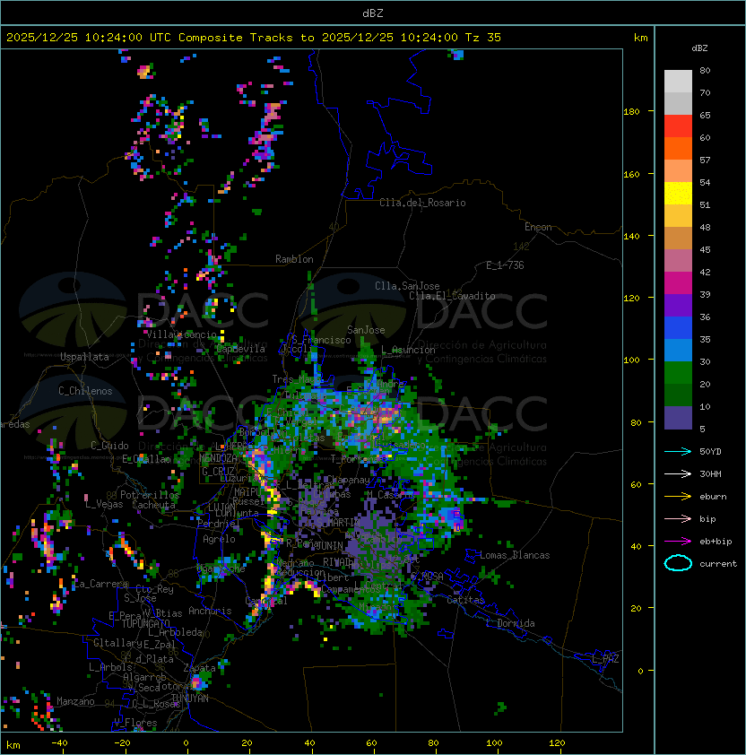
Task: Click the 'L_Dormida' map label
Action: [x=510, y=623]
